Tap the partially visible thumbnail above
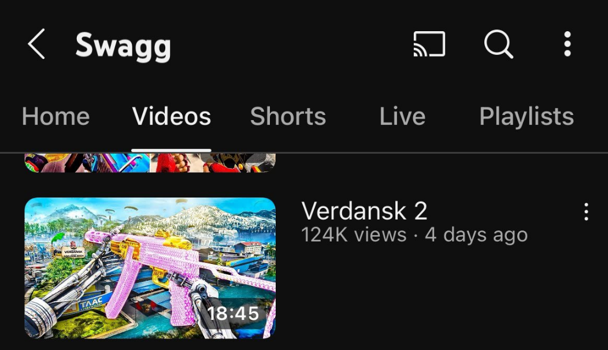 tap(150, 163)
